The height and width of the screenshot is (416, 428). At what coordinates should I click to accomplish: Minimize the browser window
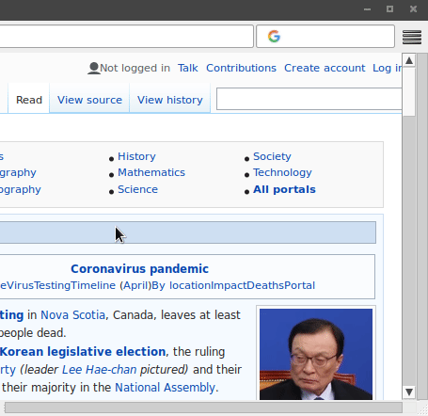367,9
